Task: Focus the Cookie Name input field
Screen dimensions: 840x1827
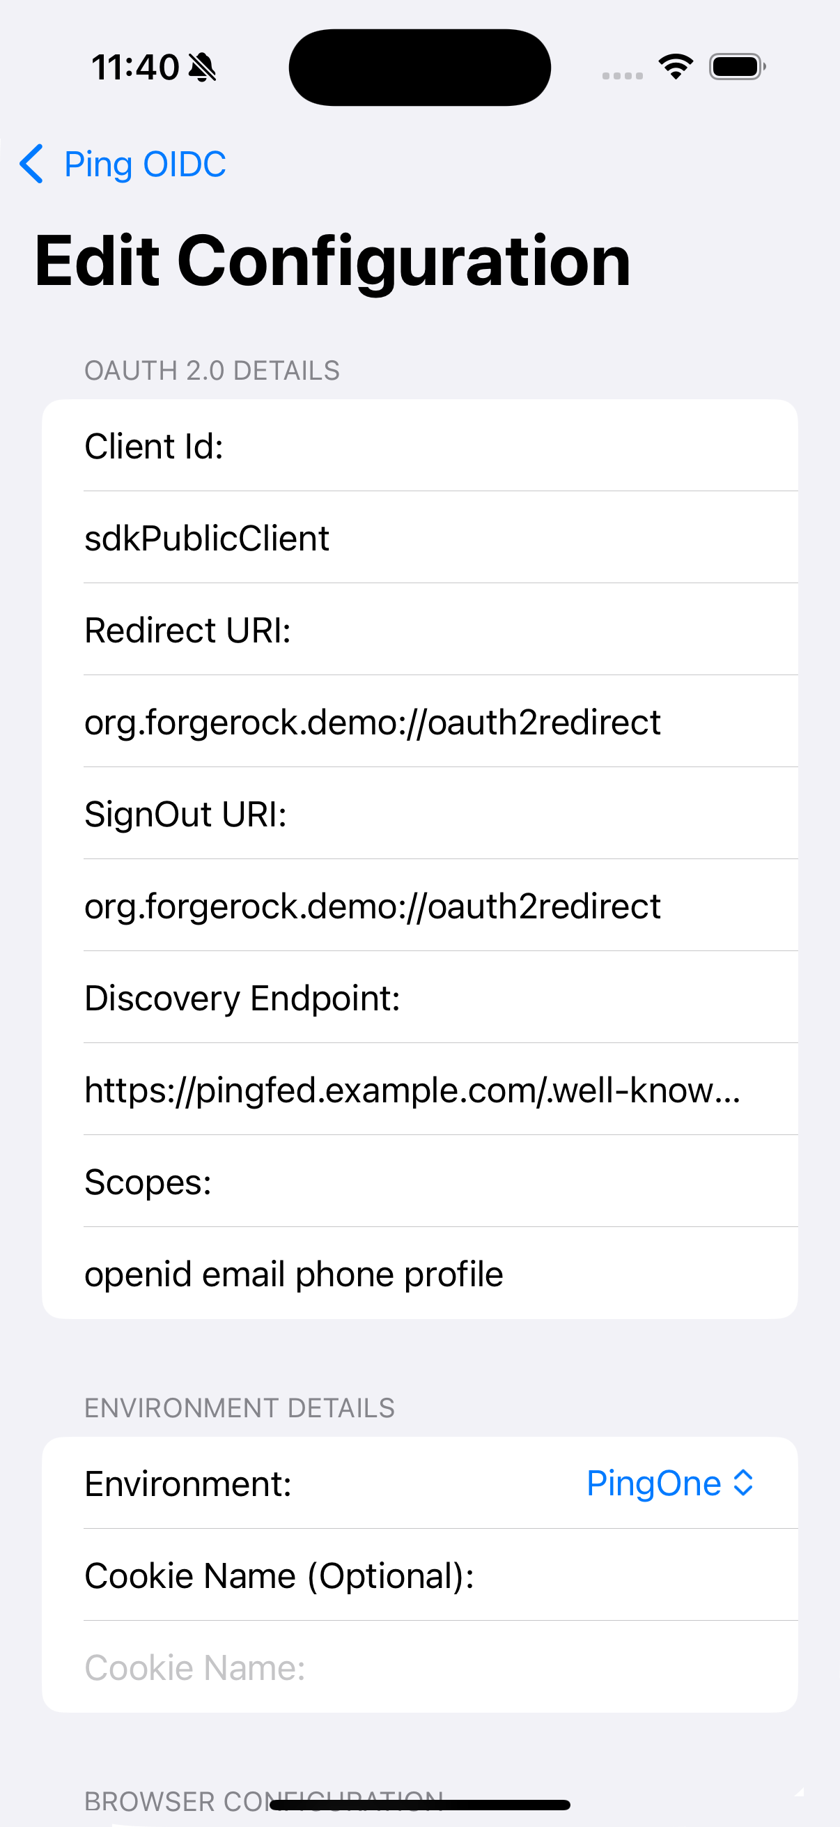Action: pyautogui.click(x=418, y=1667)
